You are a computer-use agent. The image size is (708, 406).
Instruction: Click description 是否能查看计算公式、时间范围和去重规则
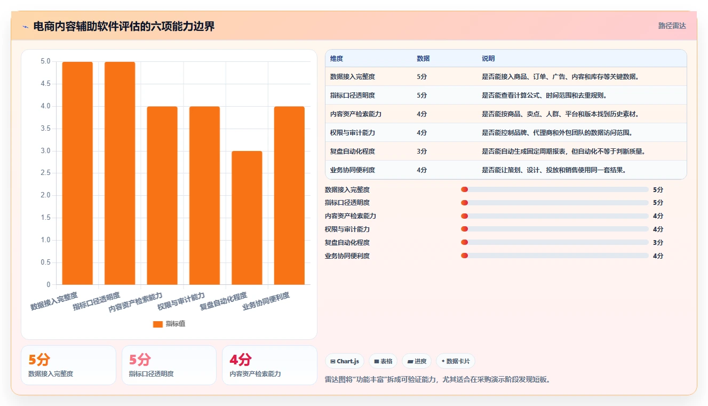pyautogui.click(x=544, y=95)
